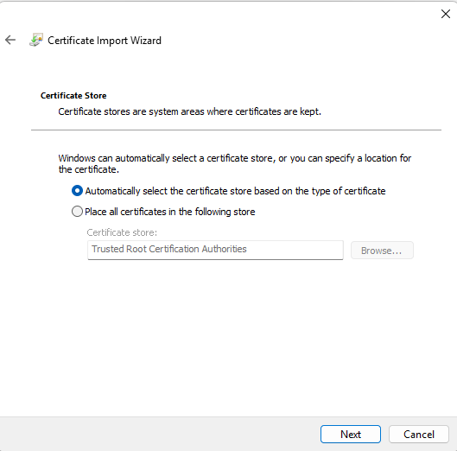
Task: Click the bold Certificate Store heading
Action: (x=73, y=96)
